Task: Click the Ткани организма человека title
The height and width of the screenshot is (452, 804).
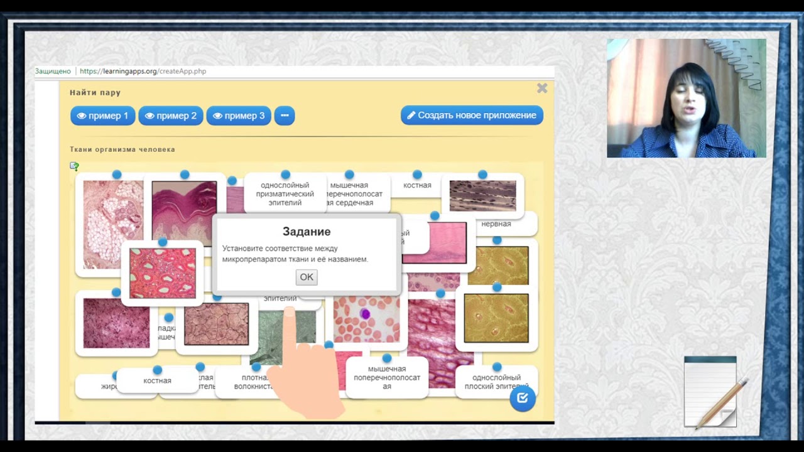Action: tap(122, 149)
